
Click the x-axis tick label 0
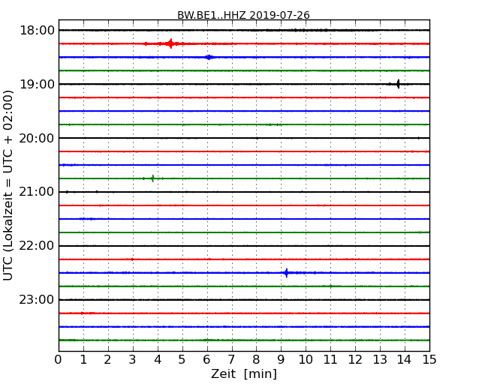tap(59, 360)
